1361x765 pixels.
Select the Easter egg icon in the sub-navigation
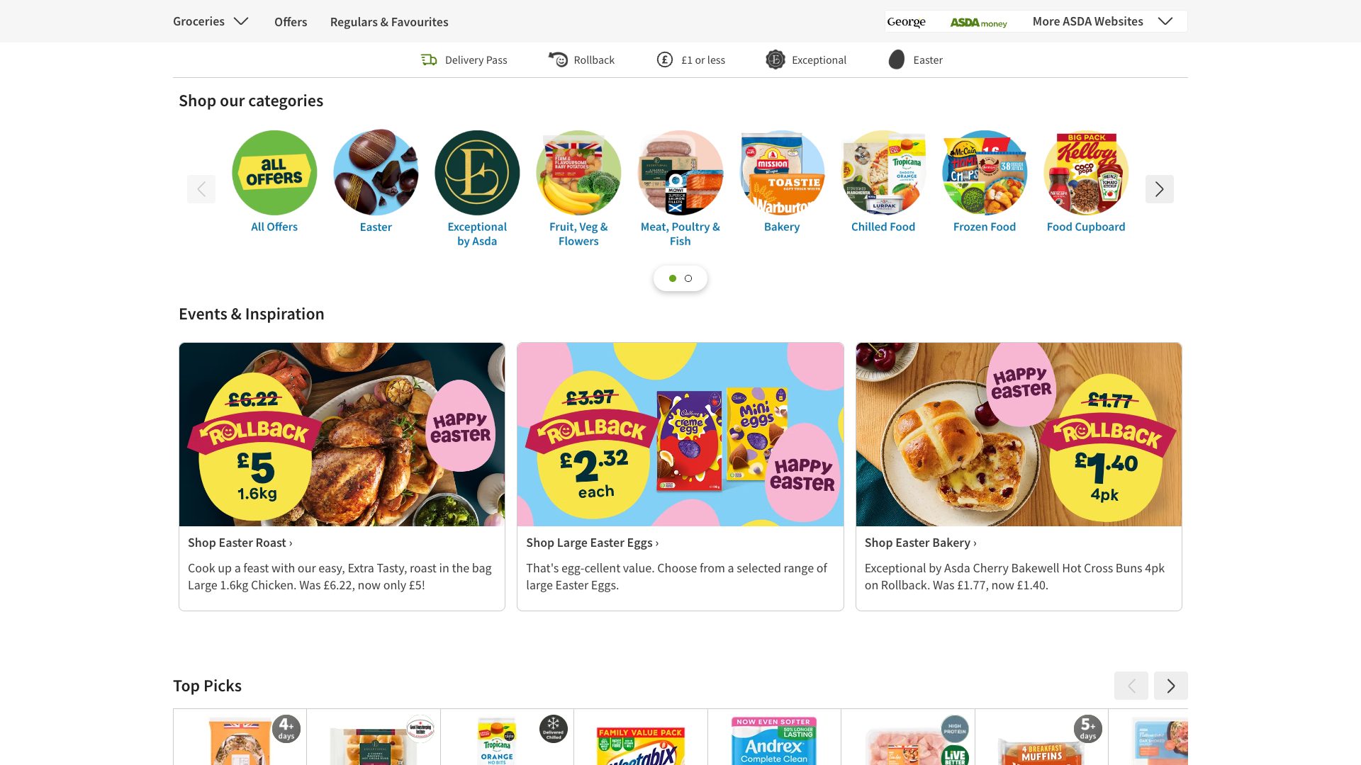pos(897,60)
